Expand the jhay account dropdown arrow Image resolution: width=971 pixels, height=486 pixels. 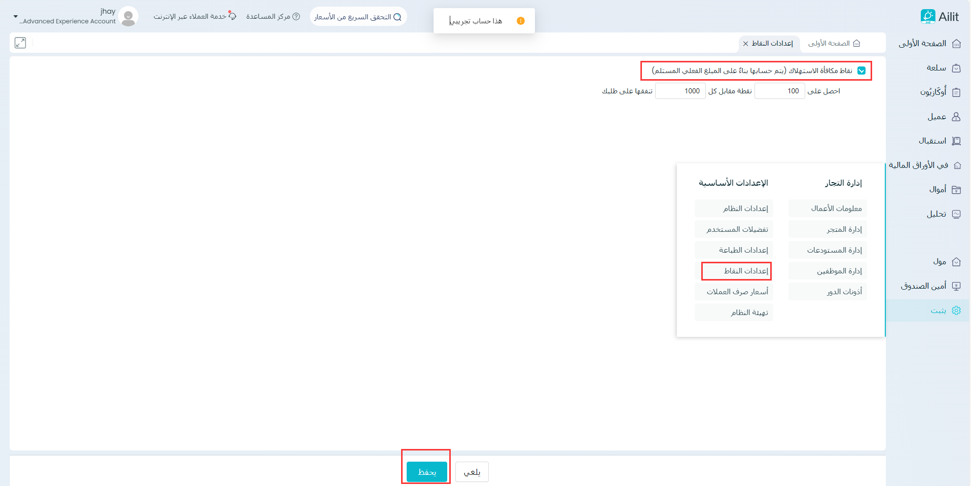click(x=15, y=17)
